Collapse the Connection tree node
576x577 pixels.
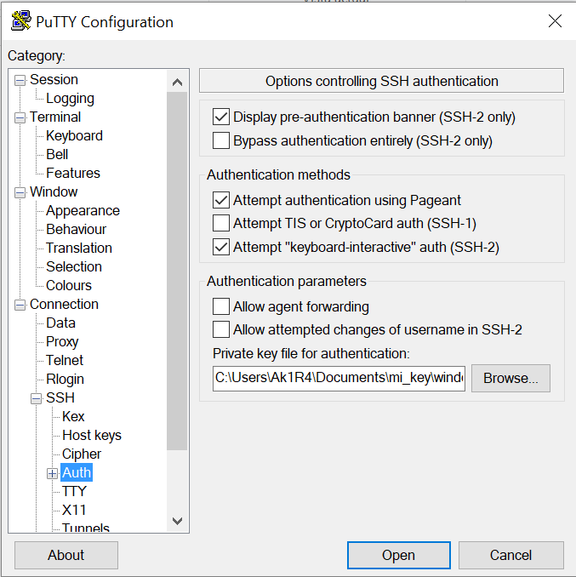click(20, 305)
